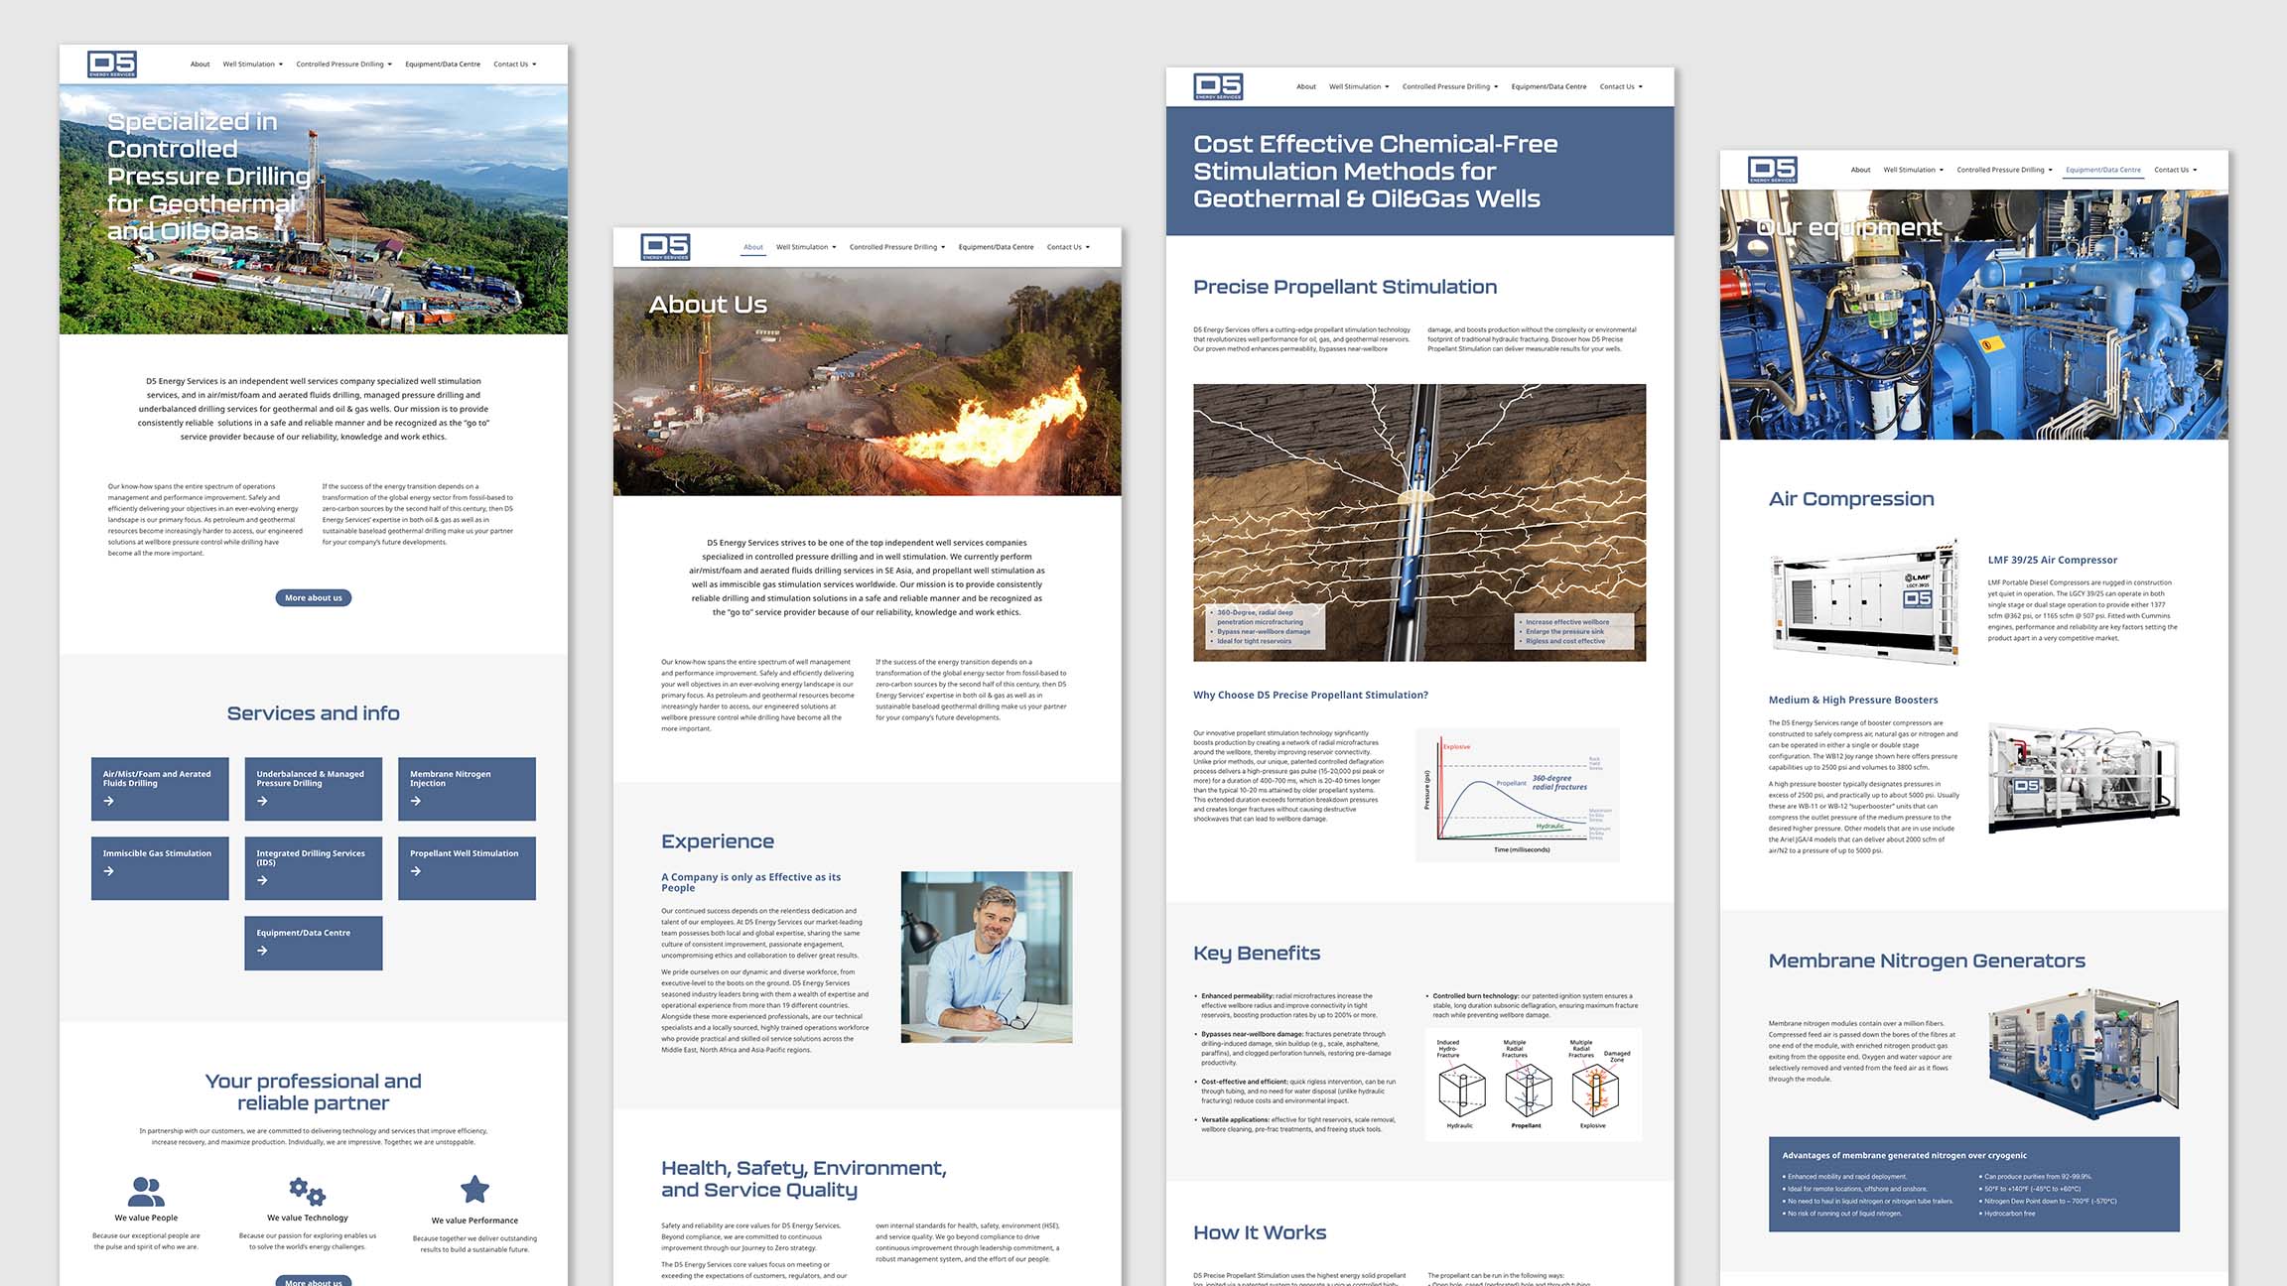The height and width of the screenshot is (1286, 2287).
Task: Open the Air/Mist/Foam and Aerated Fluids Drilling tile
Action: (160, 788)
